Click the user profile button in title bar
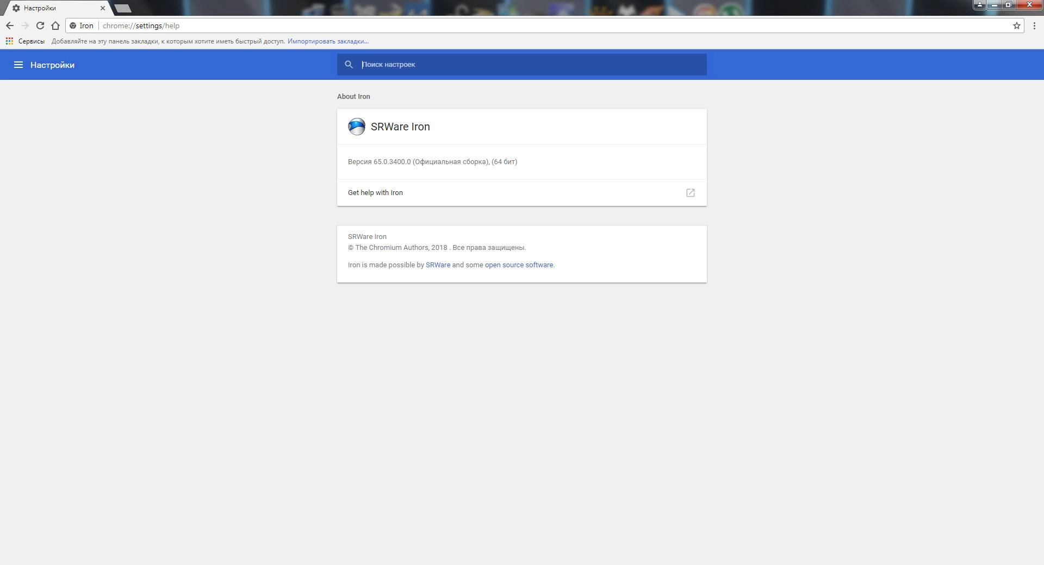 point(980,4)
